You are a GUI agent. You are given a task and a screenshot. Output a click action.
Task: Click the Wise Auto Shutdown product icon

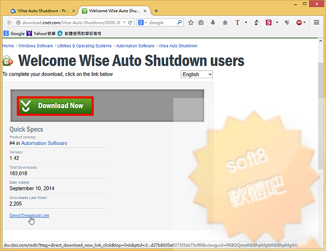pos(8,61)
